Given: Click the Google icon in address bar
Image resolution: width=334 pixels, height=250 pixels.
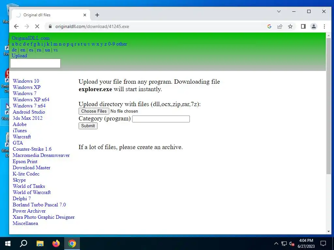Looking at the screenshot, I should tap(269, 26).
